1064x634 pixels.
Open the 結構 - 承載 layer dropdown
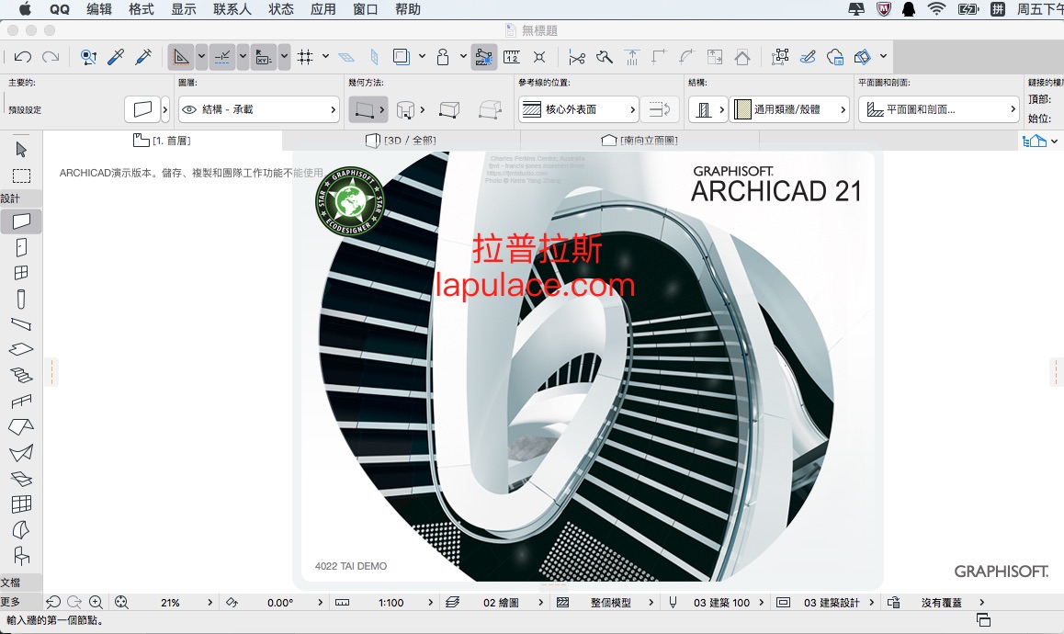pos(258,109)
